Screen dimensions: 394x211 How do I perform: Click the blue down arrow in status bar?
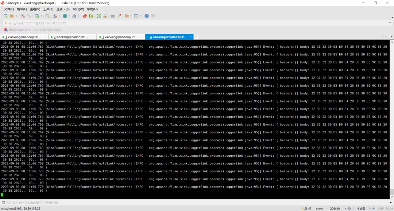(x=374, y=208)
